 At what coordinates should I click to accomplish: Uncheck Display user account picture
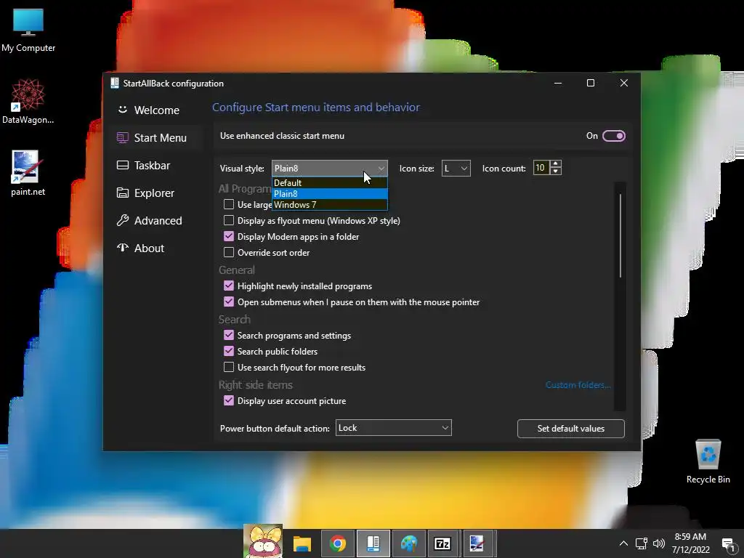pyautogui.click(x=229, y=400)
